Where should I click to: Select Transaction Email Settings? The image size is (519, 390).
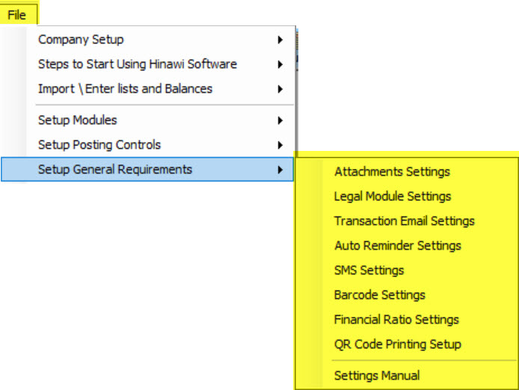[x=407, y=221]
